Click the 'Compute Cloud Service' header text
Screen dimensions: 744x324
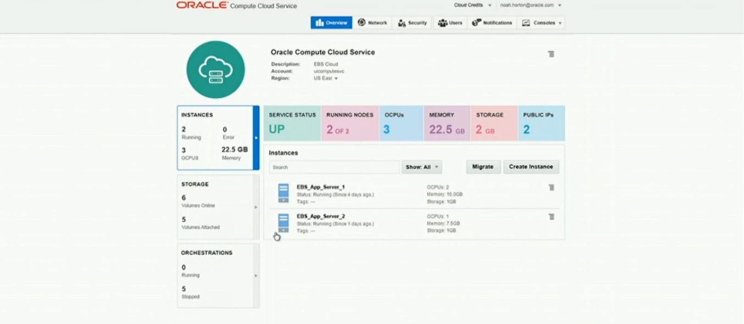click(264, 6)
